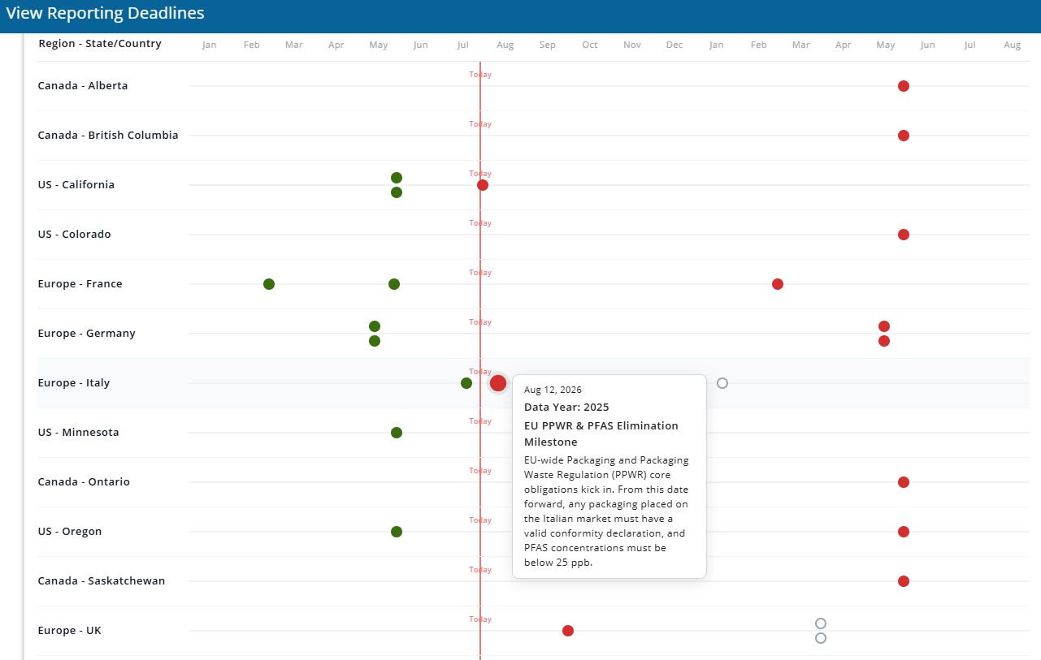1041x660 pixels.
Task: Select upper green dot in US - California row
Action: tap(397, 178)
